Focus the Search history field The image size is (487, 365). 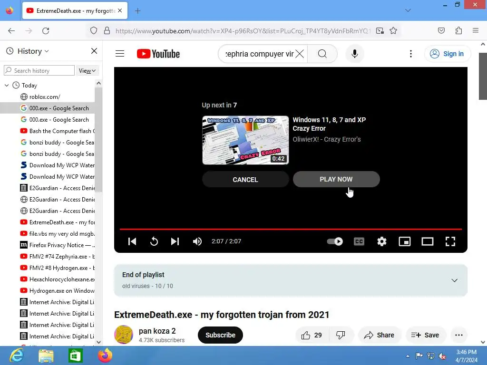coord(39,70)
